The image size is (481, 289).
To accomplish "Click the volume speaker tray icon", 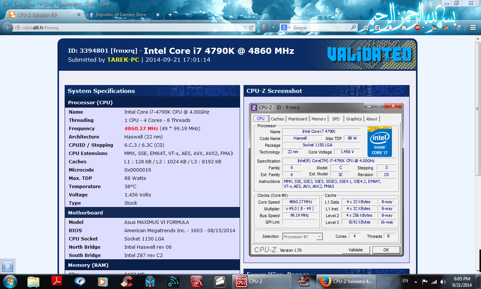I will pyautogui.click(x=443, y=281).
